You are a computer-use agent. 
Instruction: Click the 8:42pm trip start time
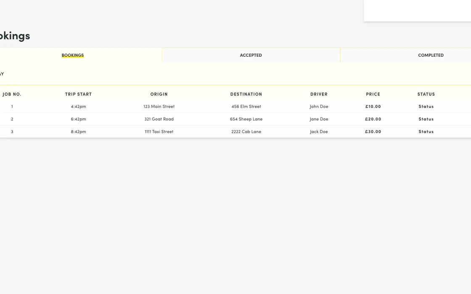click(78, 132)
